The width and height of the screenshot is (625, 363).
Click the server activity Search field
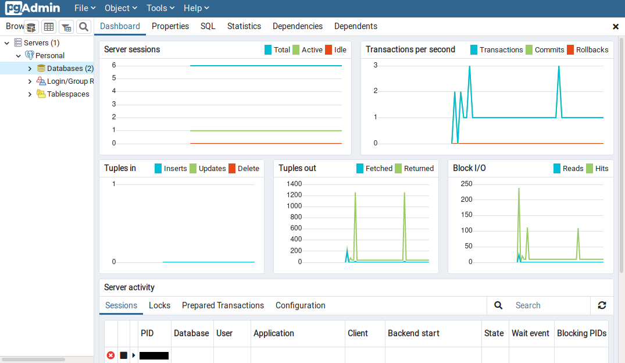(x=549, y=305)
